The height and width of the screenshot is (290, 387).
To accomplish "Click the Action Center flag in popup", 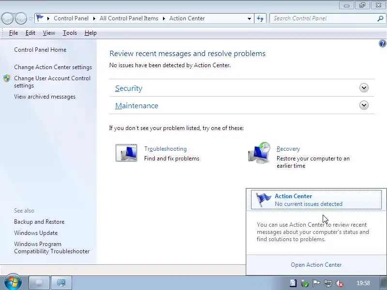I will click(x=263, y=200).
